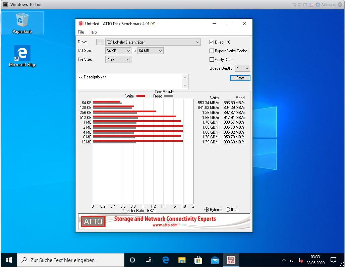Click the 553.34 MB/s write value
345x267 pixels.
coord(208,103)
